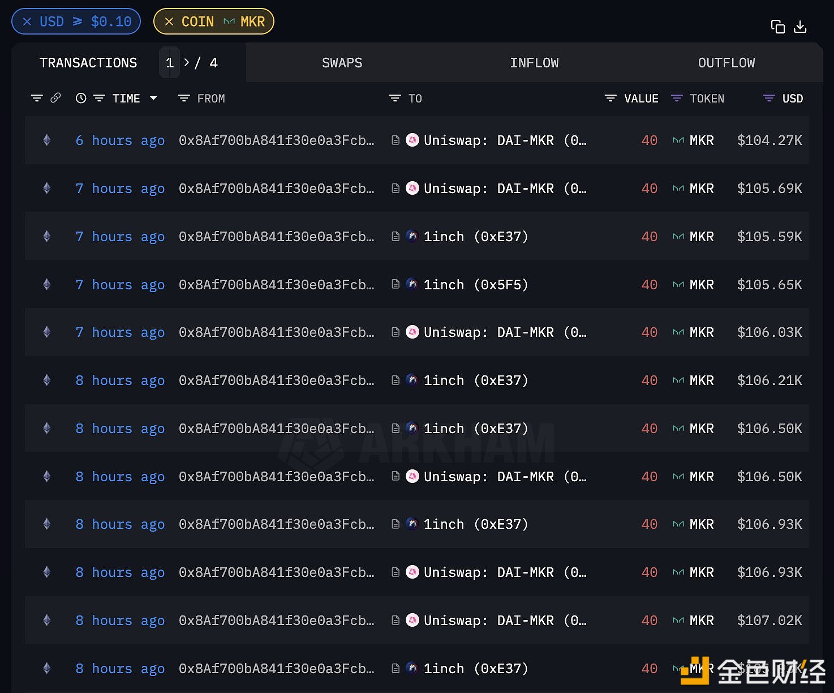Remove the USD ≥ $0.10 filter chip
The width and height of the screenshot is (834, 693).
pyautogui.click(x=27, y=22)
